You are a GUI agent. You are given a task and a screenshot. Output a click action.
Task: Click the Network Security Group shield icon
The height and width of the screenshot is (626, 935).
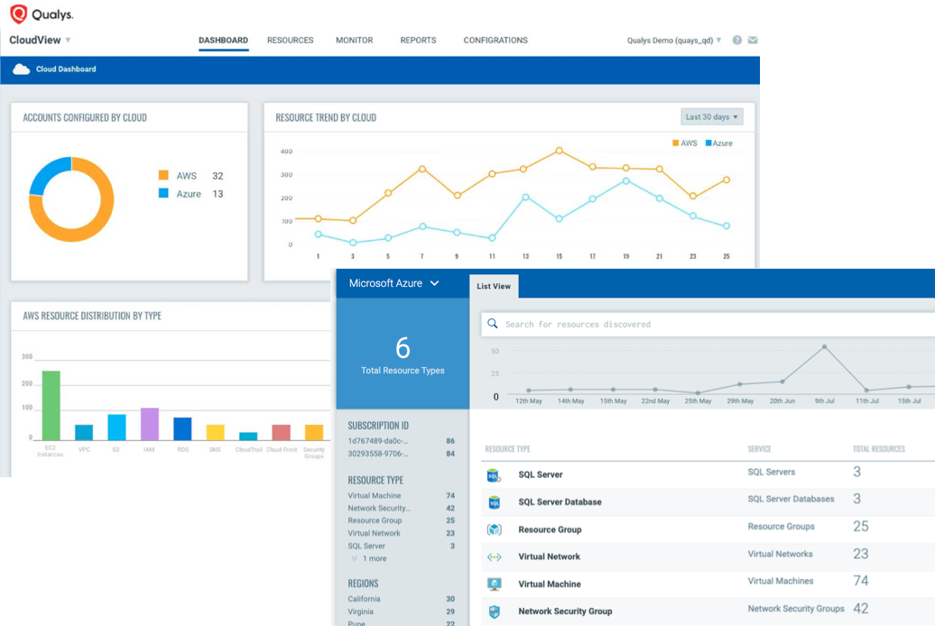[495, 612]
